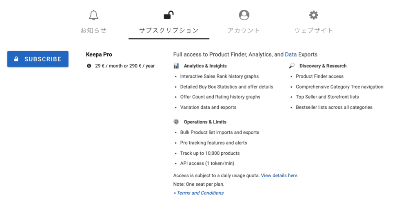The width and height of the screenshot is (408, 206).
Task: Click the Product Finder access list item
Action: (319, 76)
